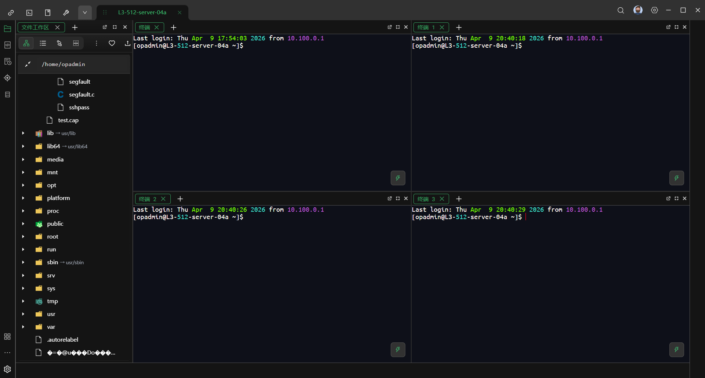Toggle fullscreen for 终端 3 pane
The width and height of the screenshot is (705, 378).
pyautogui.click(x=676, y=199)
